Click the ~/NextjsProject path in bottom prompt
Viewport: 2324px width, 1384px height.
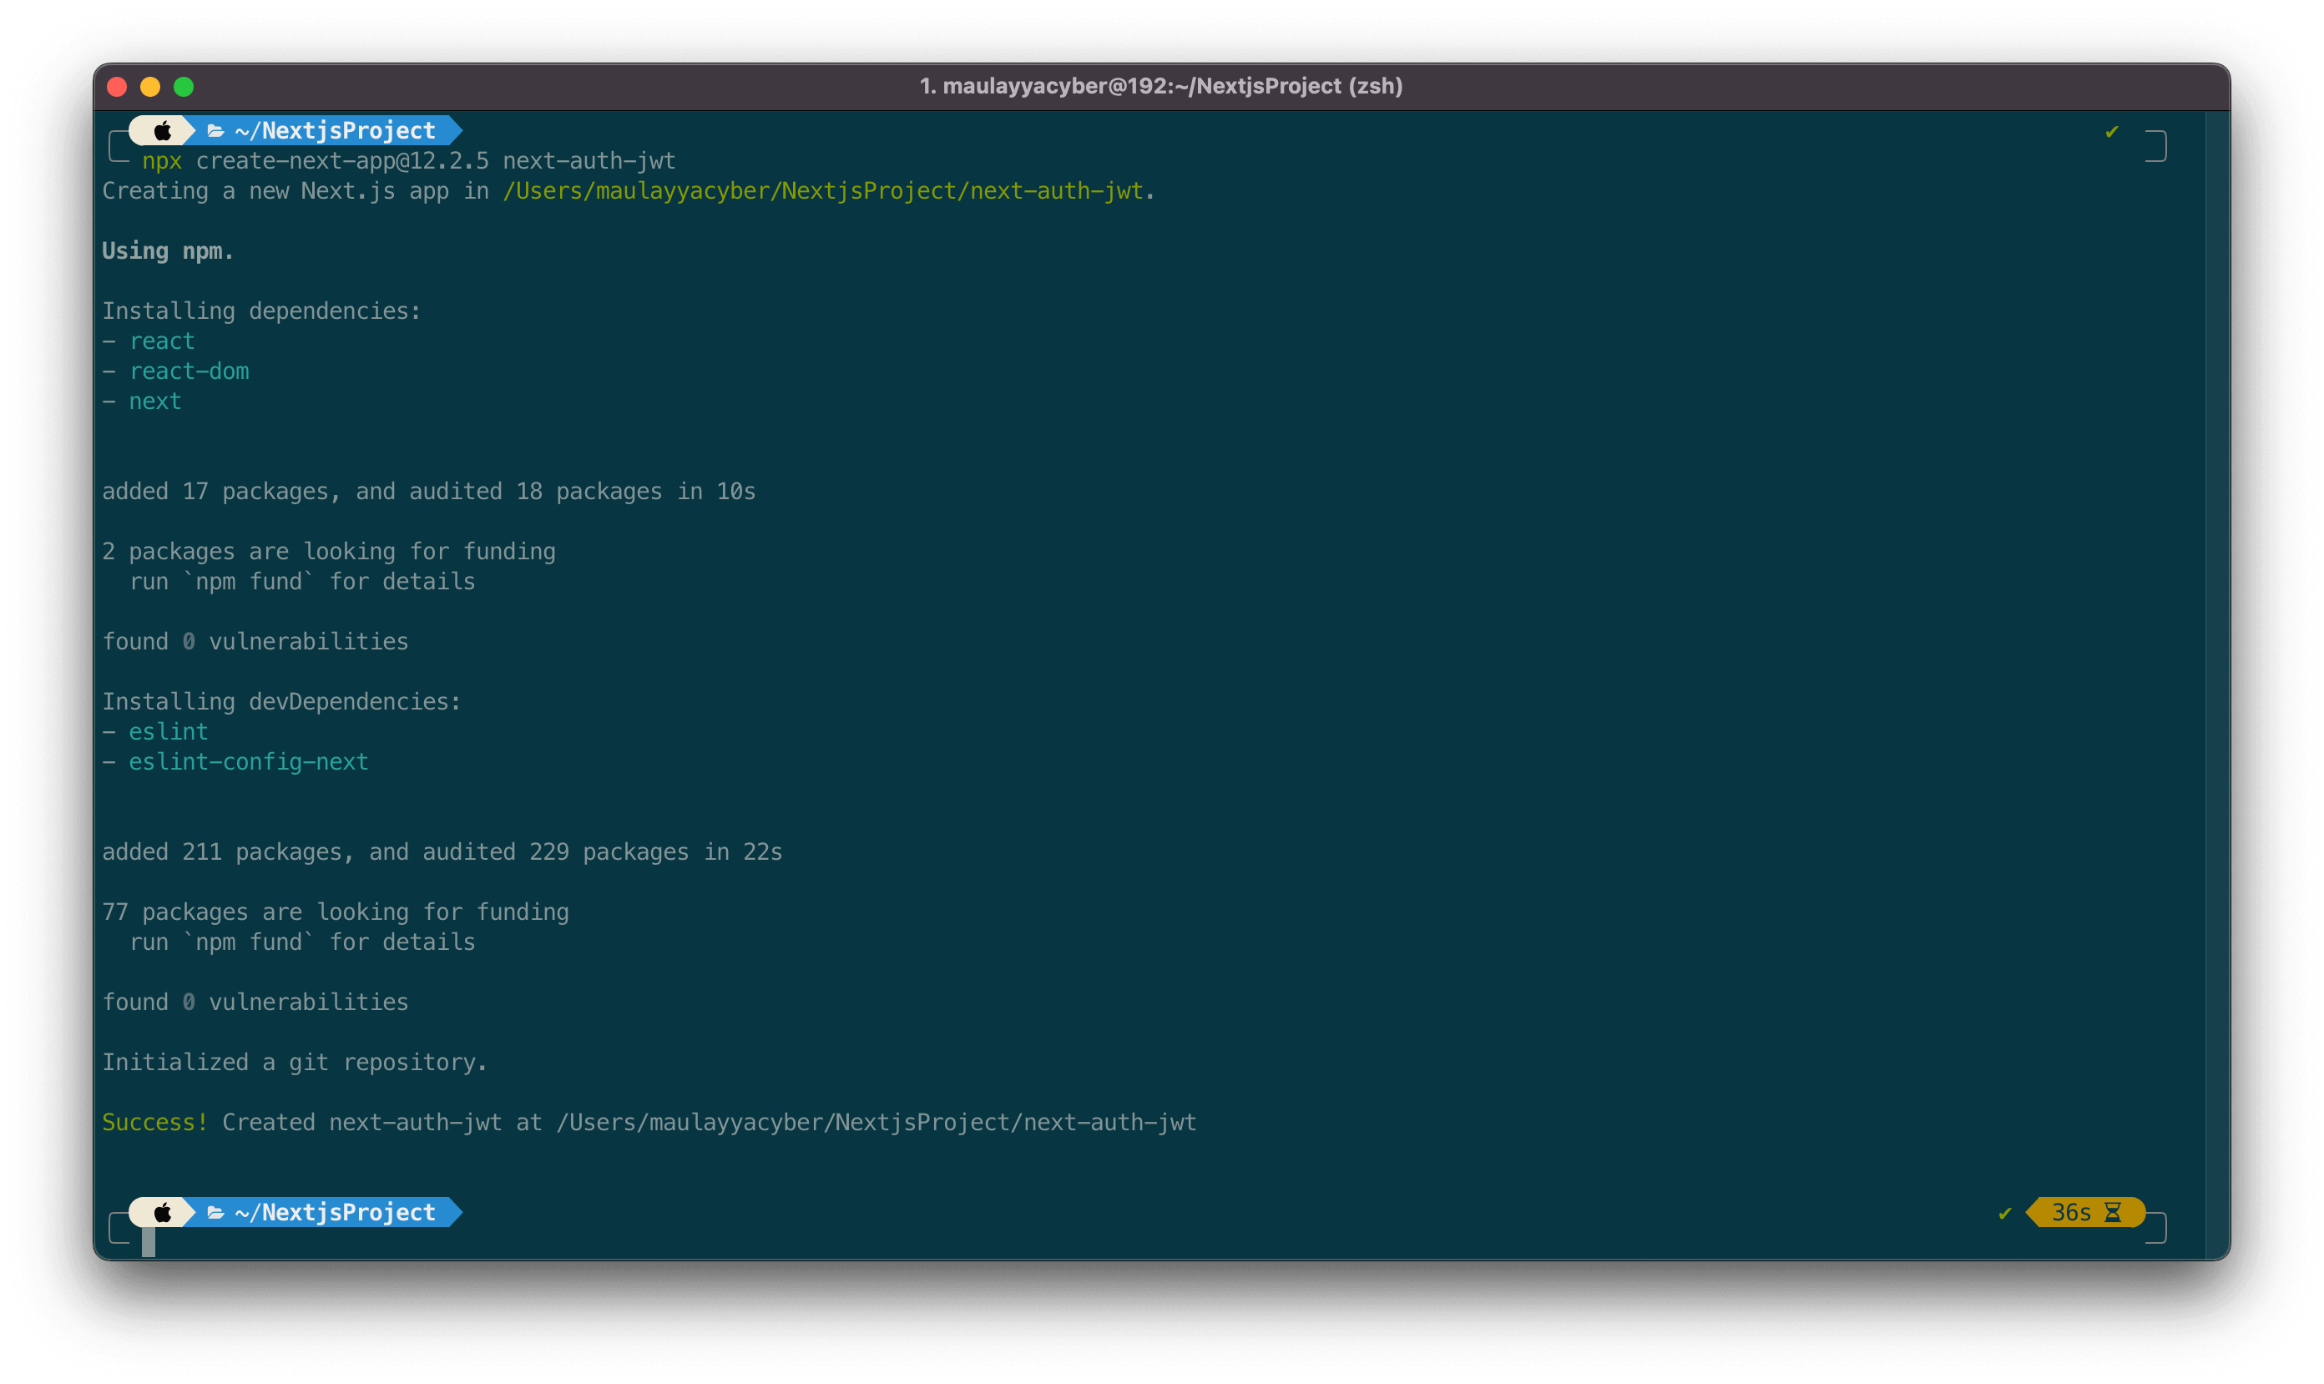[335, 1212]
